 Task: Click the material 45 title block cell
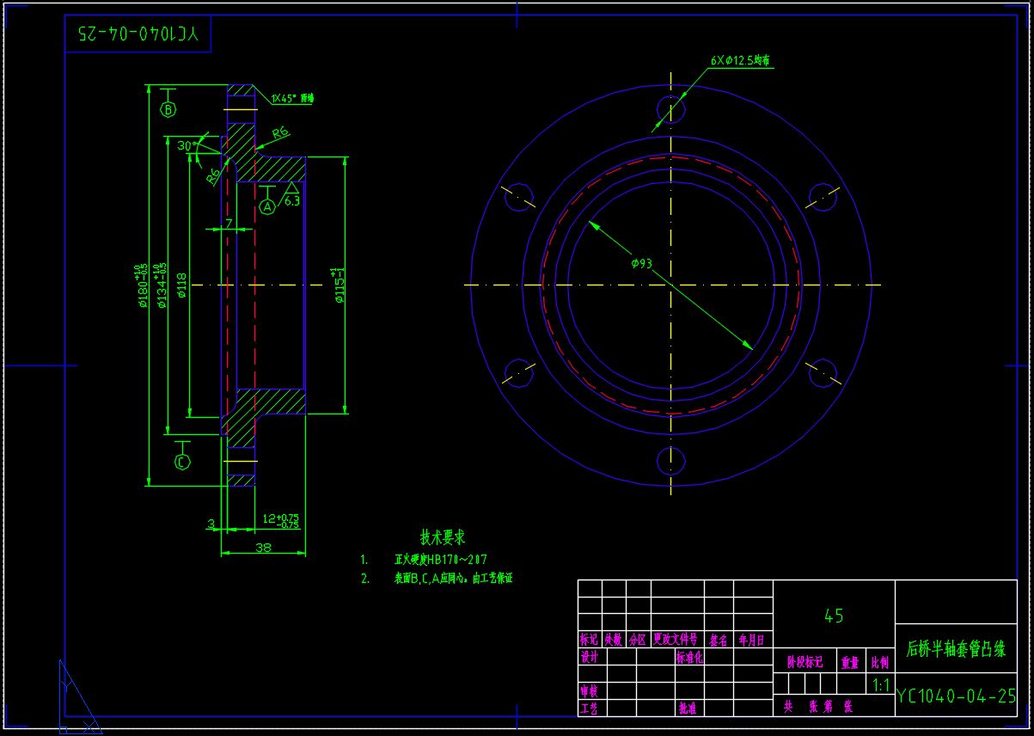(834, 616)
